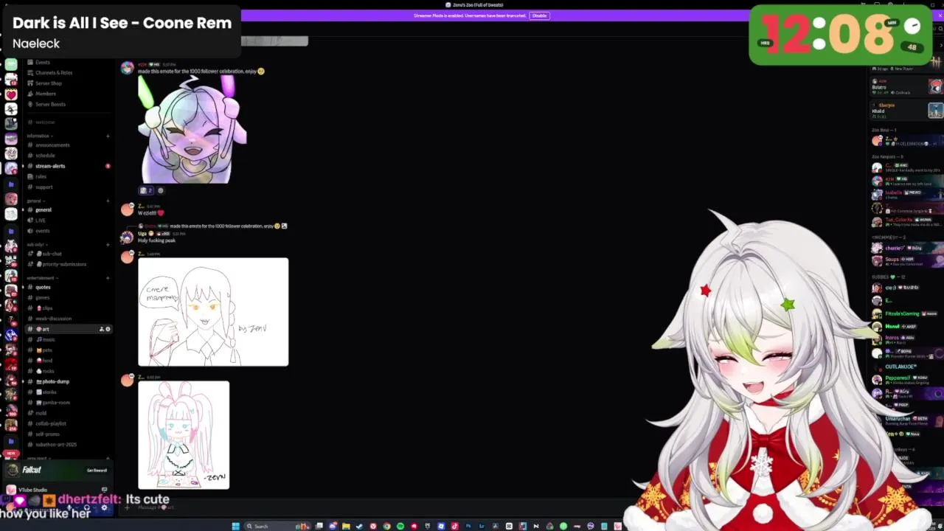Click the Disable streamer mode button
Viewport: 944px width, 531px height.
[x=539, y=15]
